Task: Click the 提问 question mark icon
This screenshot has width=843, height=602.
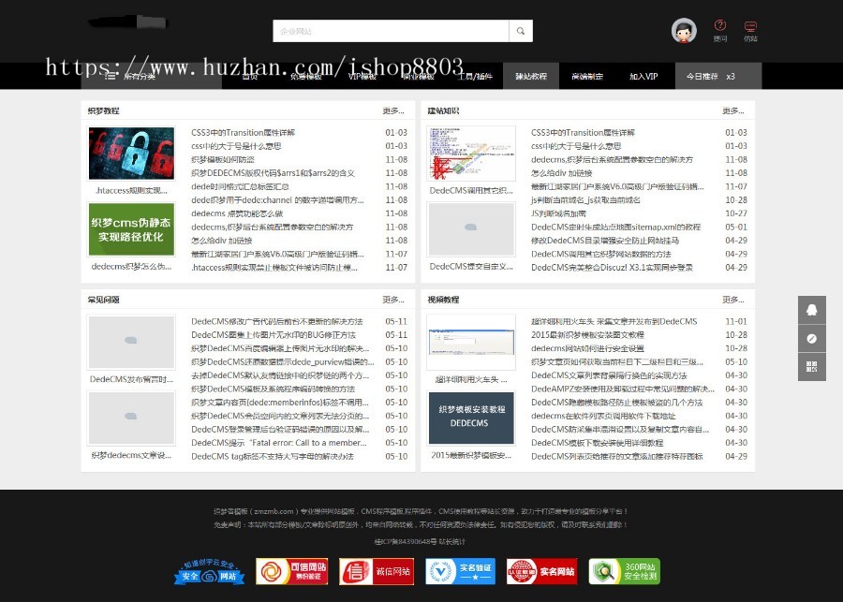Action: (719, 29)
